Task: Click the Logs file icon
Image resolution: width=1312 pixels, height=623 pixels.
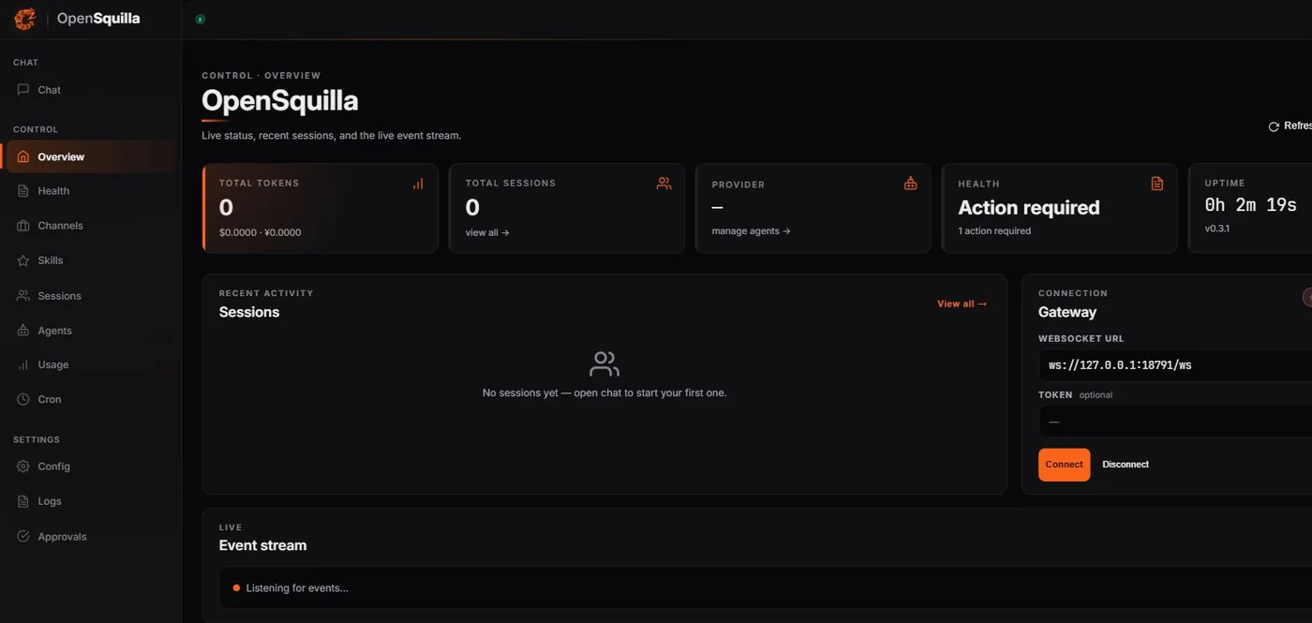Action: click(x=23, y=501)
